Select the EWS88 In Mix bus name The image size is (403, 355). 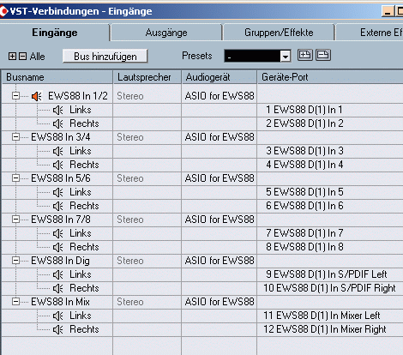[60, 302]
